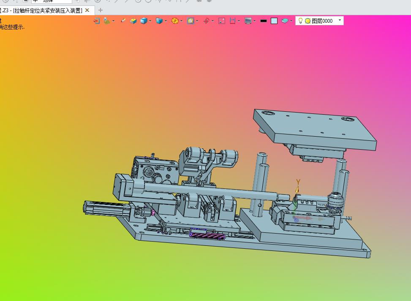The width and height of the screenshot is (411, 301).
Task: Open dropdown beside teal layer icon
Action: tap(291, 21)
